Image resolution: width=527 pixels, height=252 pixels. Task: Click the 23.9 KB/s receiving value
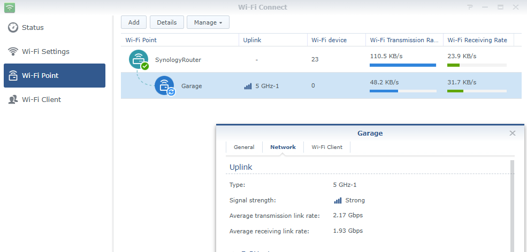[x=462, y=56]
